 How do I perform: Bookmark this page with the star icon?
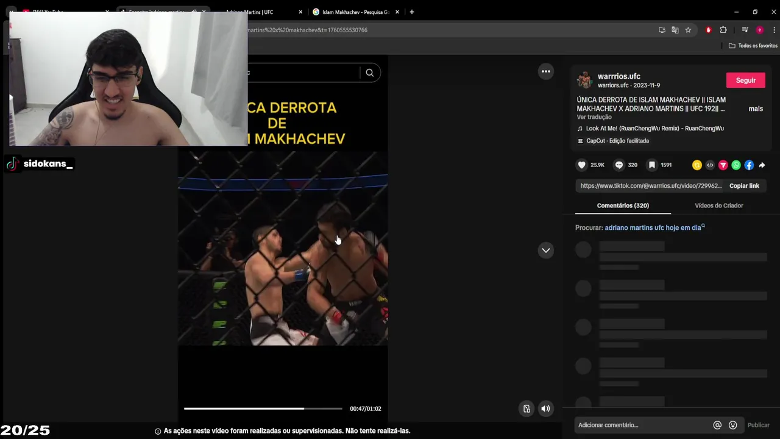(x=688, y=30)
